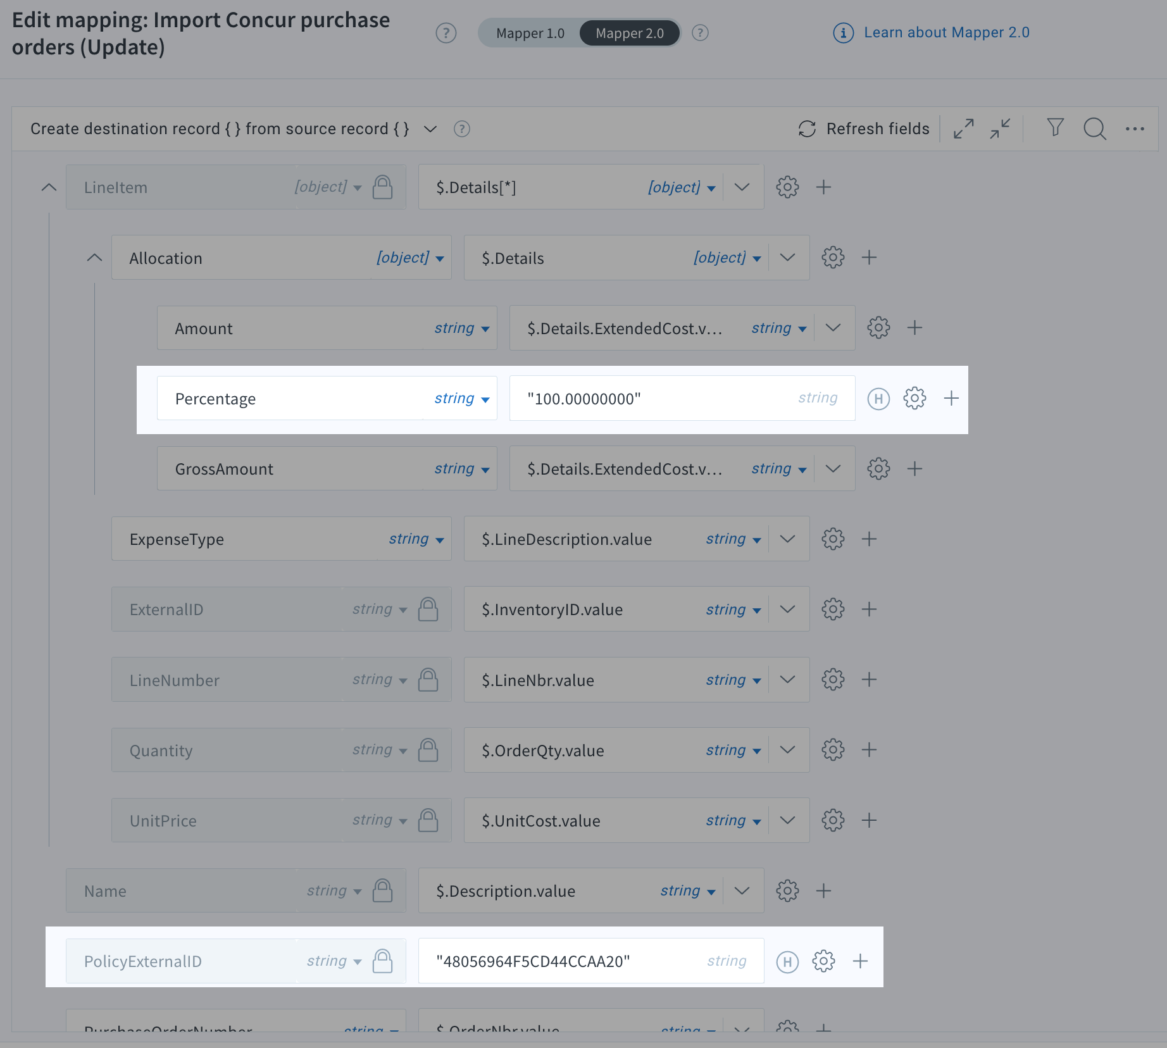Change Allocation destination data type dropdown
Screen dimensions: 1167x1048
click(411, 258)
